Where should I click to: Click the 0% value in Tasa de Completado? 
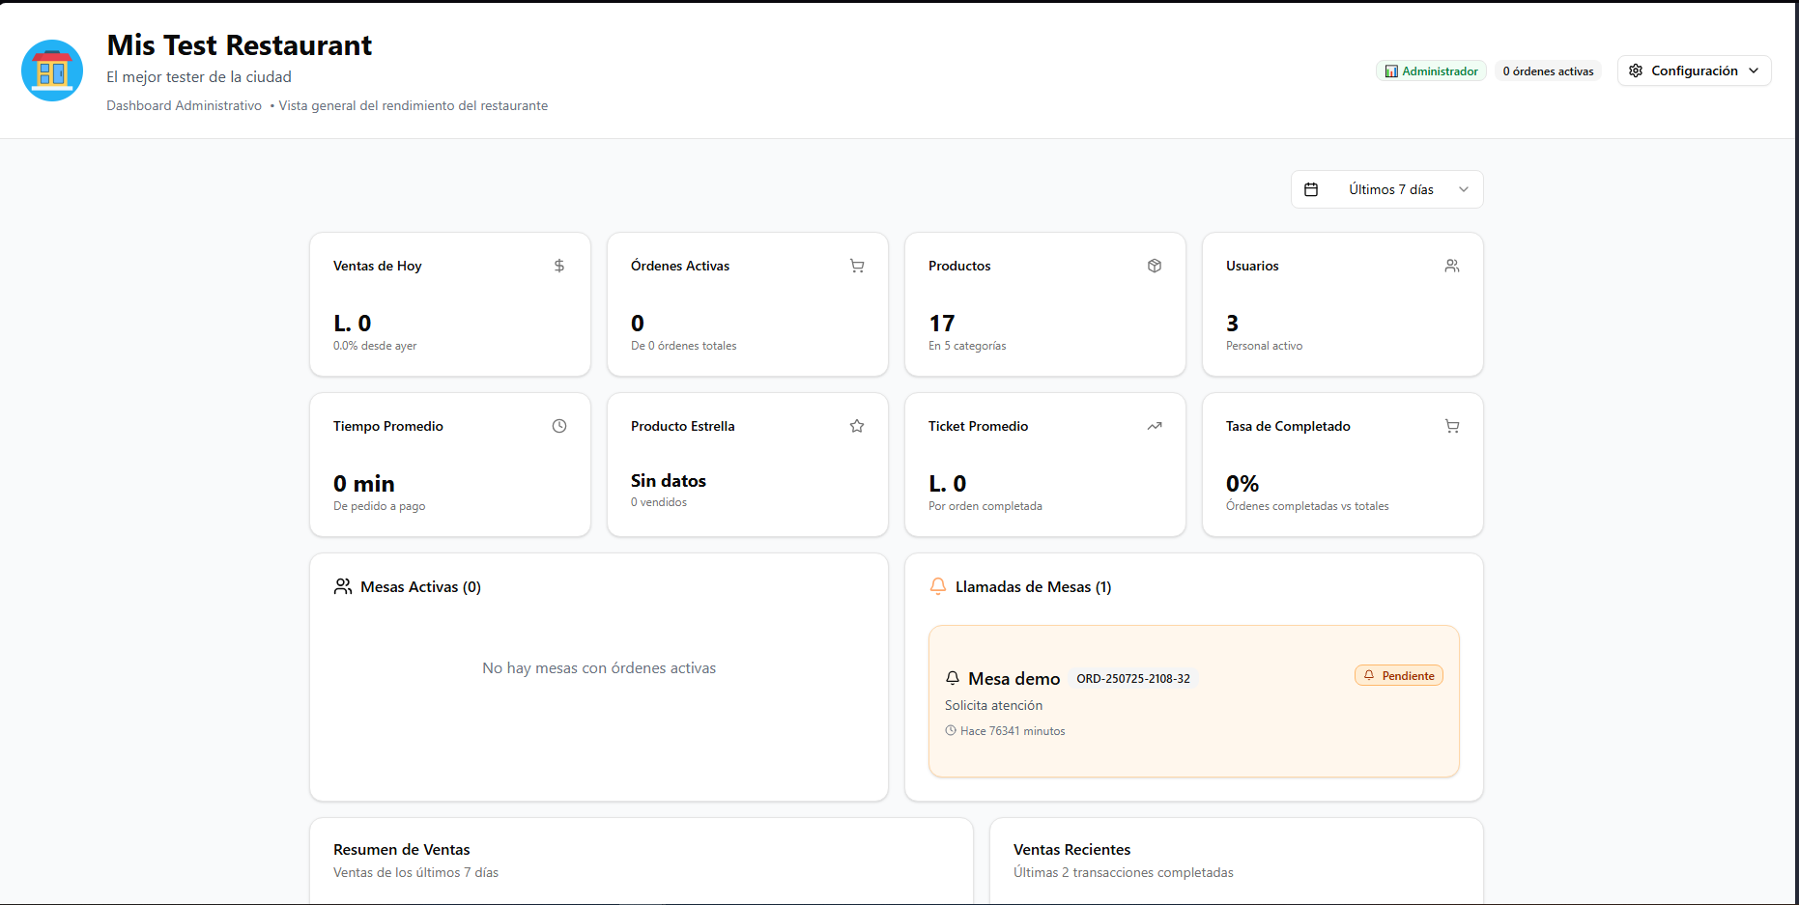point(1242,483)
